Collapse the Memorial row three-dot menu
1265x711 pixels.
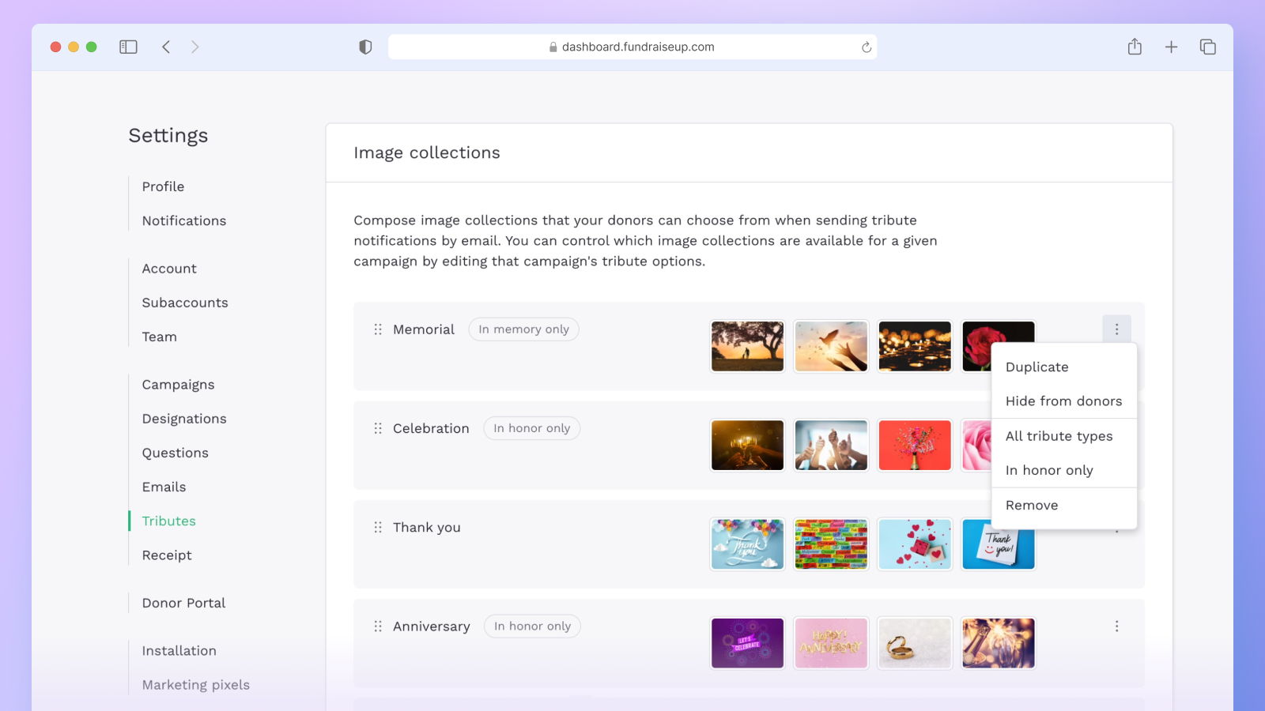click(1116, 329)
